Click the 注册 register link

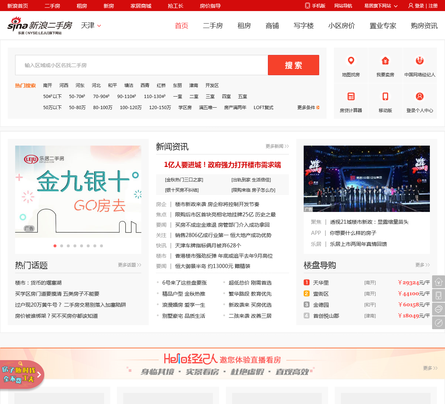(433, 6)
